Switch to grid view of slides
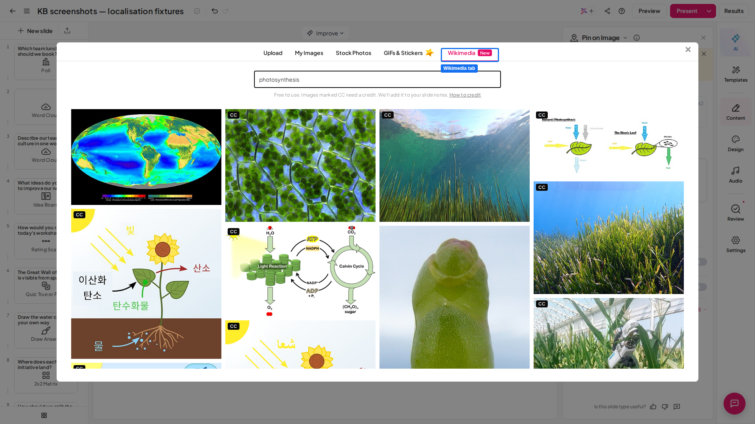Screen dimensions: 755x424 point(44,415)
